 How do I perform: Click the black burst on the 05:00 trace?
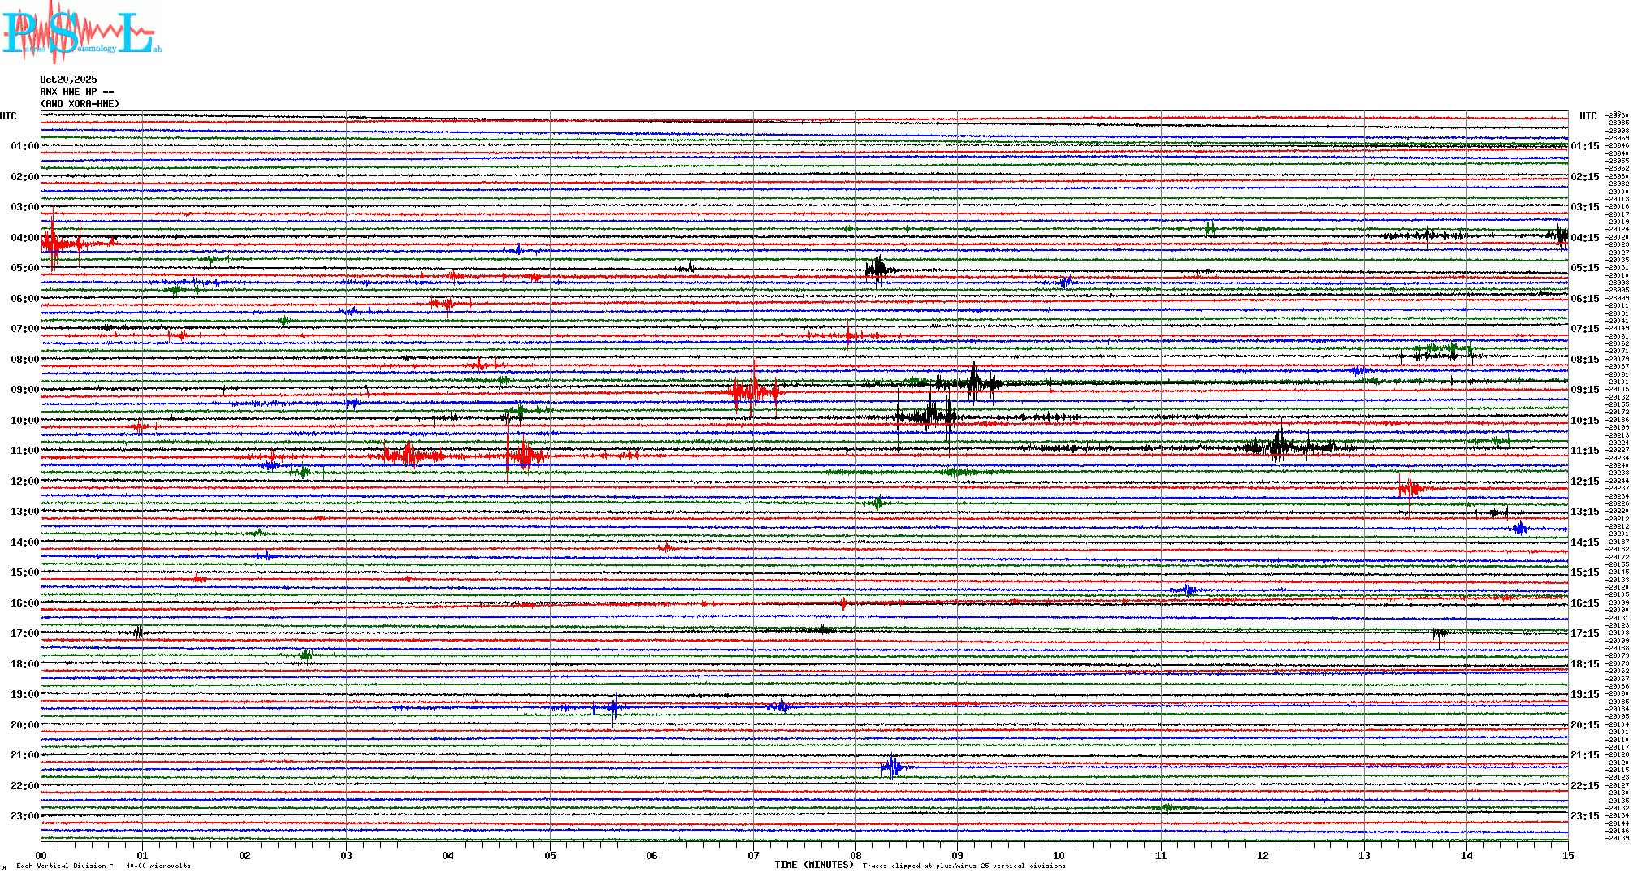point(877,269)
